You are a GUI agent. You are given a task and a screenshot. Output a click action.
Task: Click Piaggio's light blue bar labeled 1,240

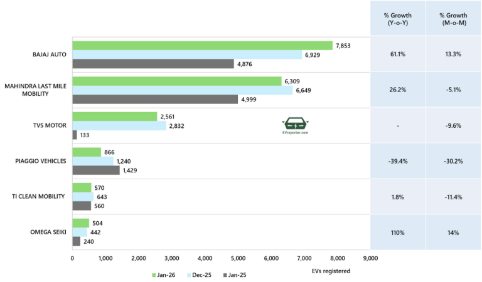[x=93, y=161]
